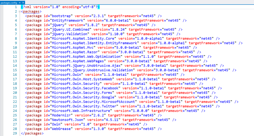This screenshot has height=136, width=254.
Task: Click the "Modernizr" package id
Action: 61,115
